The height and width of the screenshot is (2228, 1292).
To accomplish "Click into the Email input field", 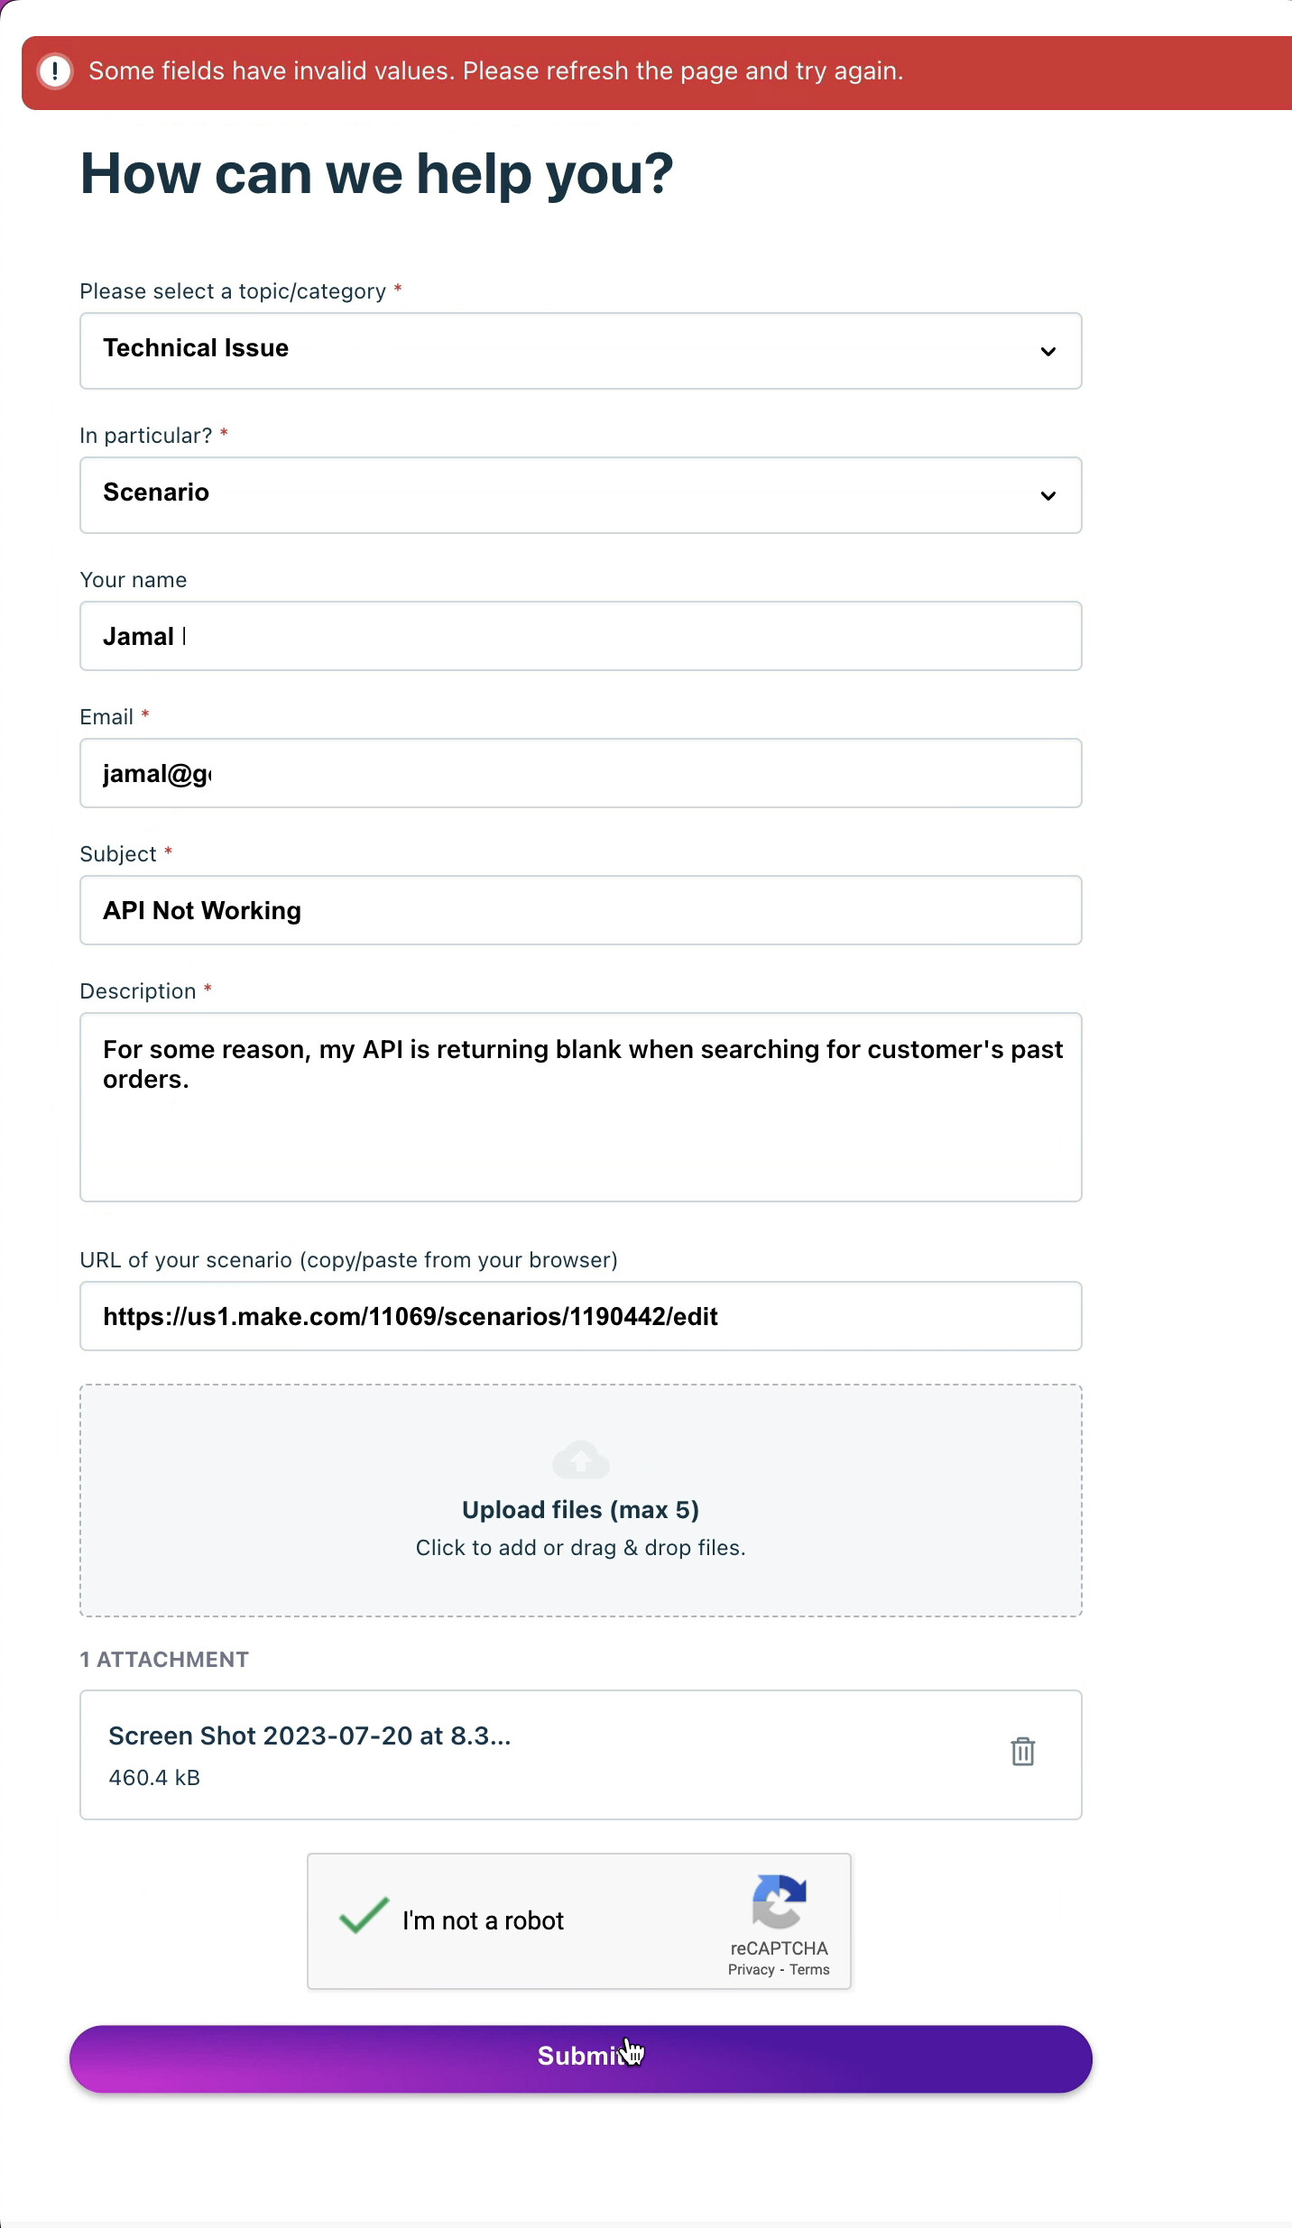I will [581, 773].
